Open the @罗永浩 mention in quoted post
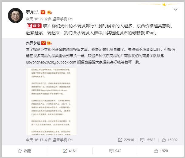Image resolution: width=185 pixels, height=158 pixels. [33, 43]
